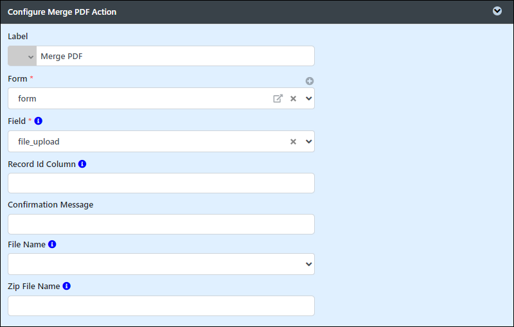This screenshot has height=327, width=514.
Task: Open the label icon picker dropdown
Action: coord(22,56)
